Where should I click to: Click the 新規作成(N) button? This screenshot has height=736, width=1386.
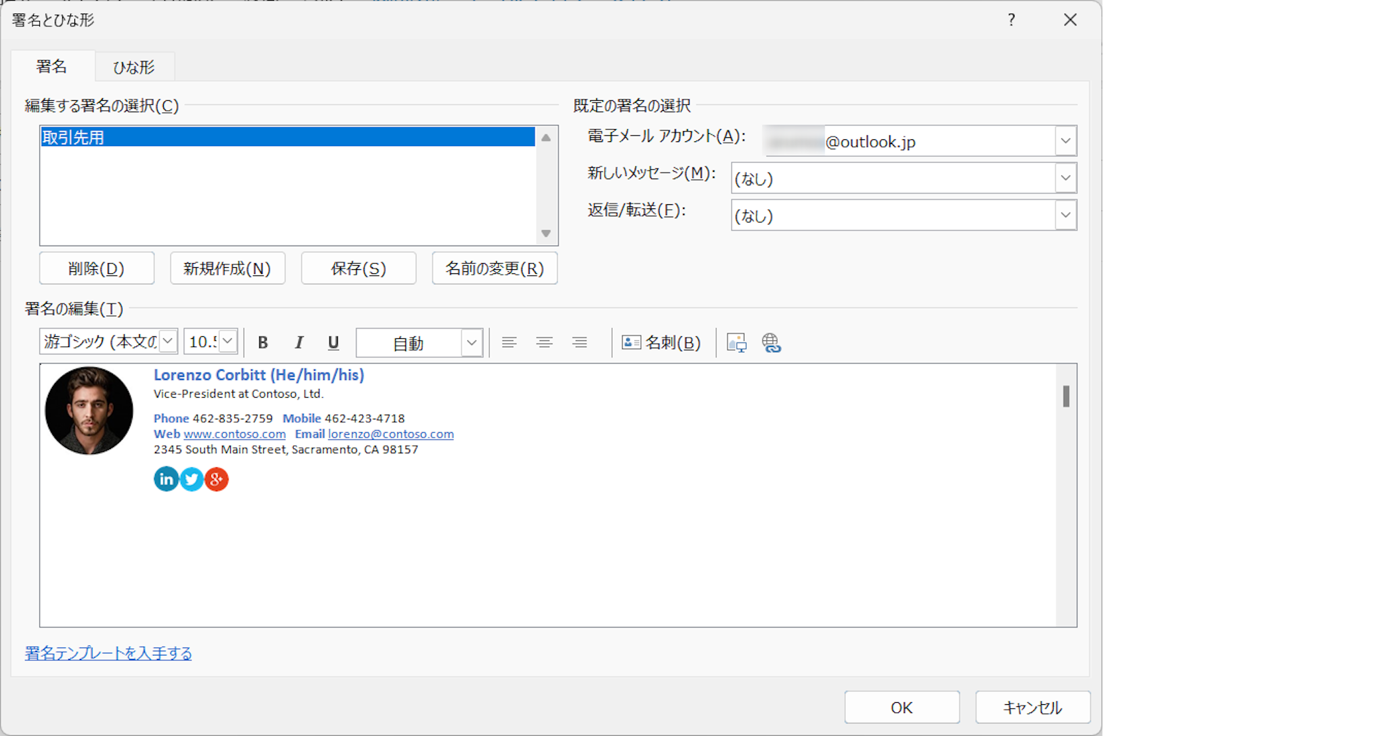pyautogui.click(x=227, y=269)
